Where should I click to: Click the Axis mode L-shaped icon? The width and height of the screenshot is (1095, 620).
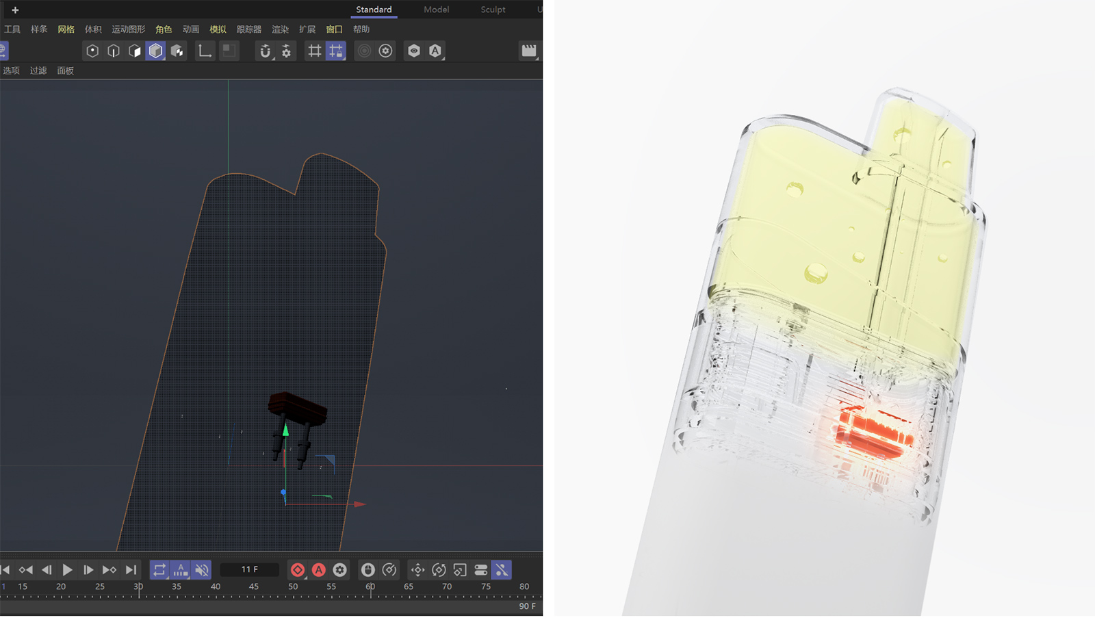click(x=205, y=51)
